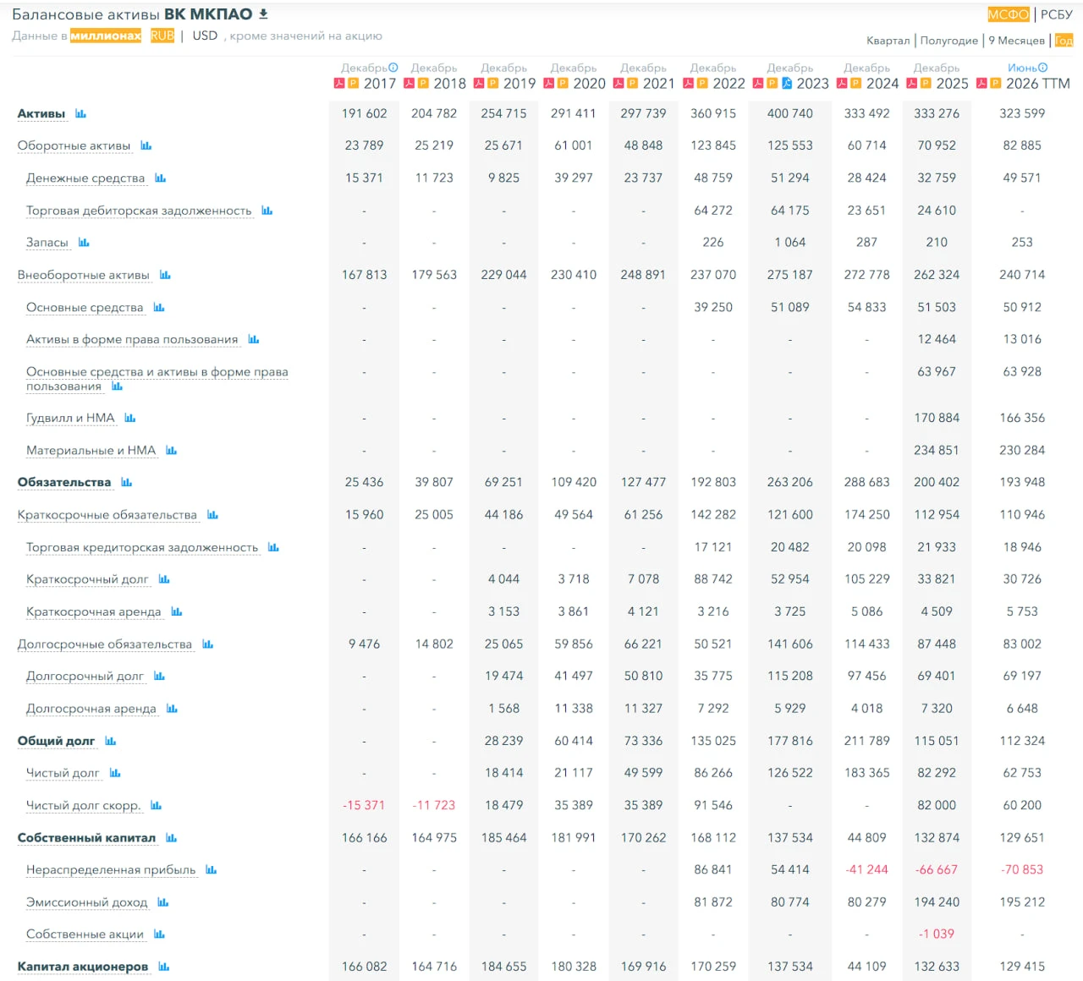Open the Основные средства row link
This screenshot has width=1083, height=981.
(85, 308)
